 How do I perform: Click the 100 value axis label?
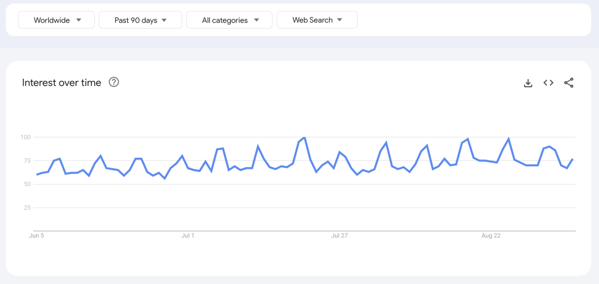pos(25,137)
